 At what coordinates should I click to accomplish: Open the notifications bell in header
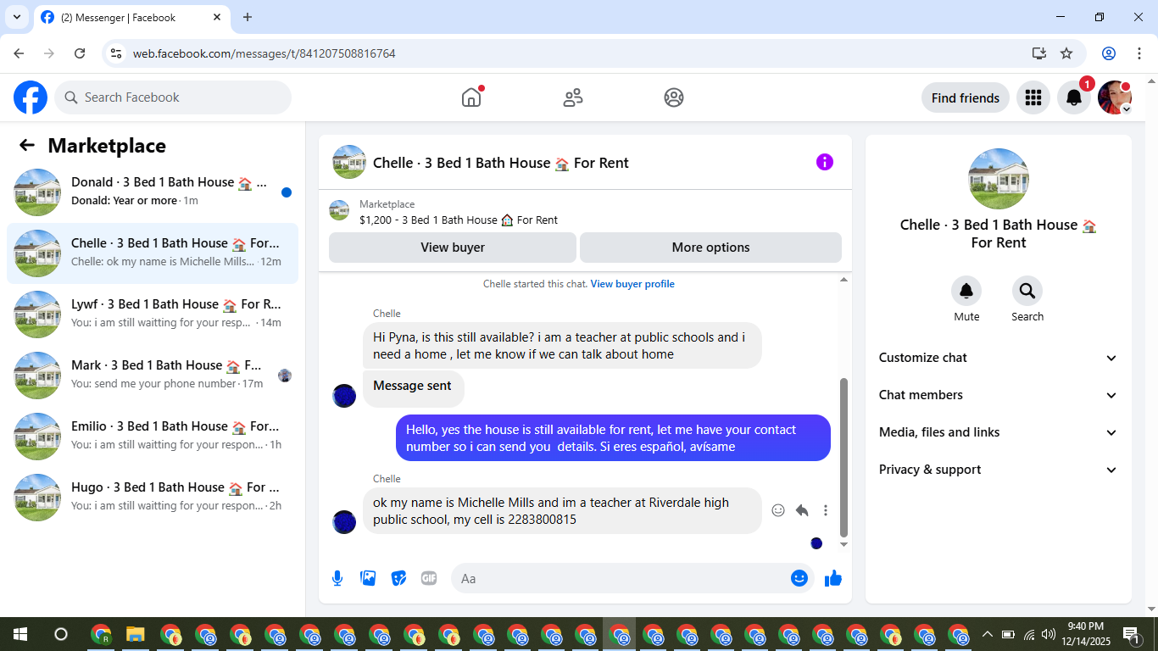click(1074, 97)
